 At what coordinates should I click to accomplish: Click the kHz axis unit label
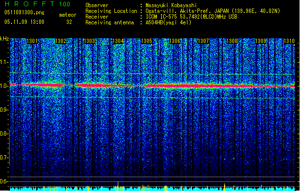(4, 39)
